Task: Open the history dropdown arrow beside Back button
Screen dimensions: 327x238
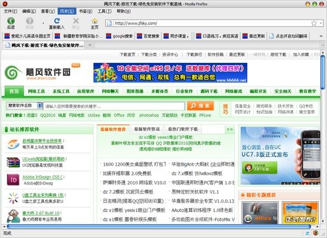Action: (43, 23)
